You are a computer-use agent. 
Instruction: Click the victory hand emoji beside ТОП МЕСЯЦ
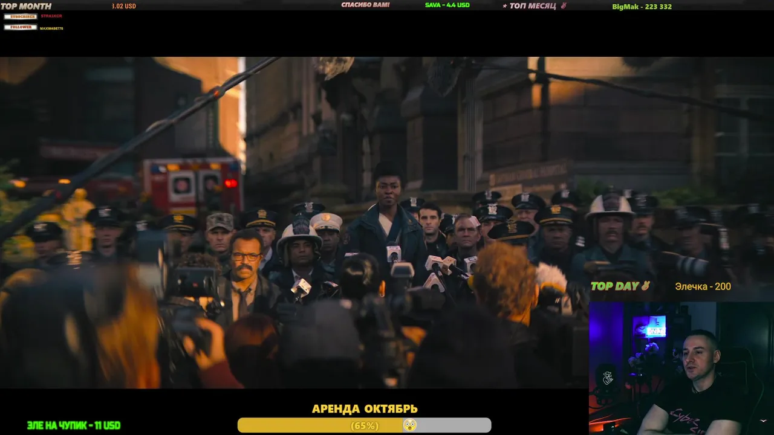click(564, 5)
